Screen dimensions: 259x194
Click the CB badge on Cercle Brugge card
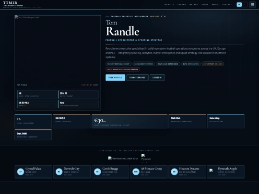click(x=97, y=172)
